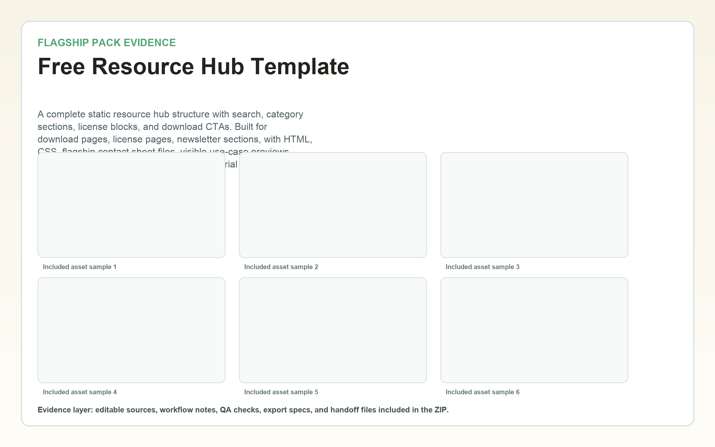The image size is (715, 447).
Task: Open the Included asset sample 5 thumbnail
Action: pos(333,330)
